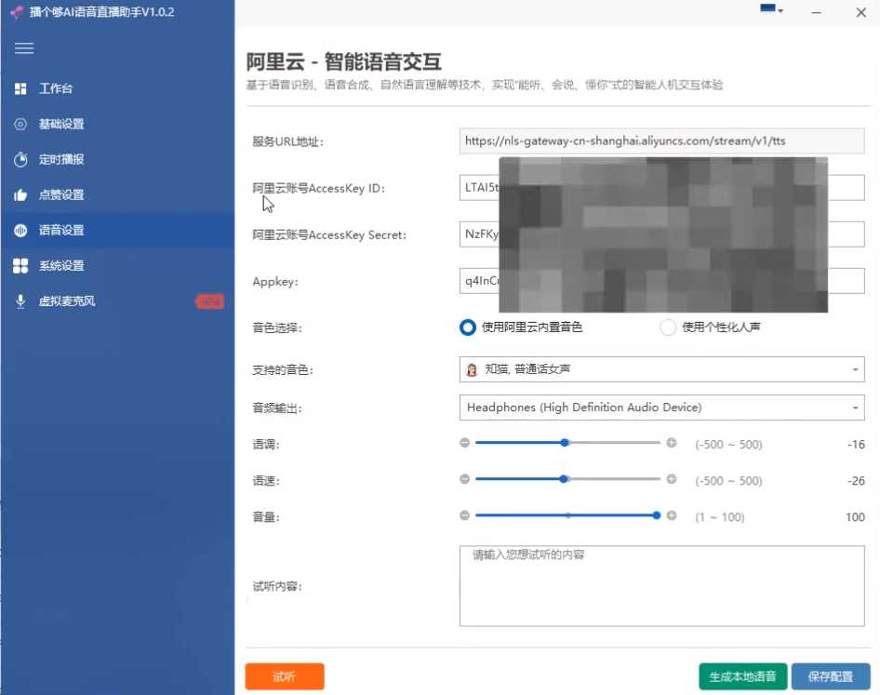This screenshot has width=880, height=695.
Task: Click the 语调 pitch slider handle
Action: (x=565, y=442)
